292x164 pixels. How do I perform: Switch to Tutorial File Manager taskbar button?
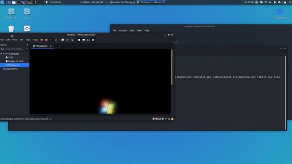120,2
